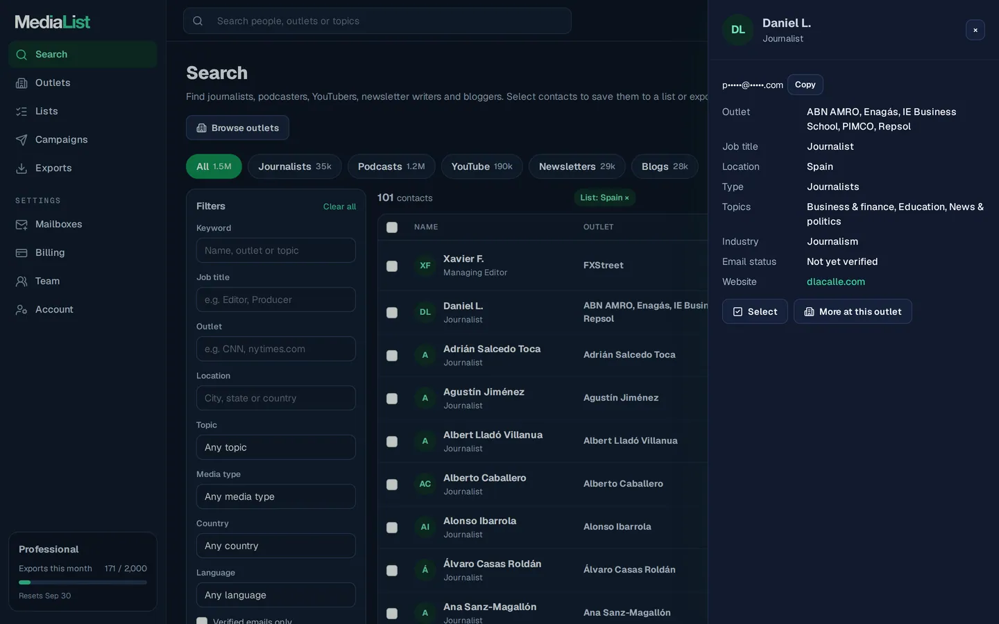Go to Lists in sidebar

tap(83, 112)
